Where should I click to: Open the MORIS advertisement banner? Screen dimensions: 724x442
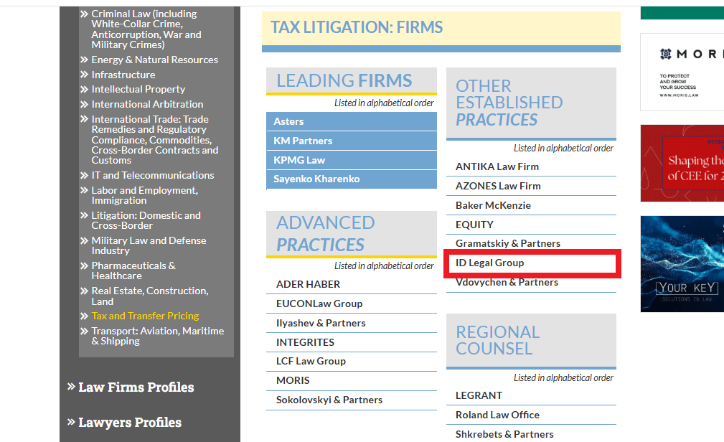682,72
